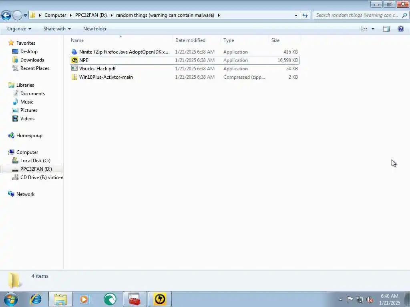Click the network tray icon
Viewport: 410px width, 307px height.
(360, 299)
